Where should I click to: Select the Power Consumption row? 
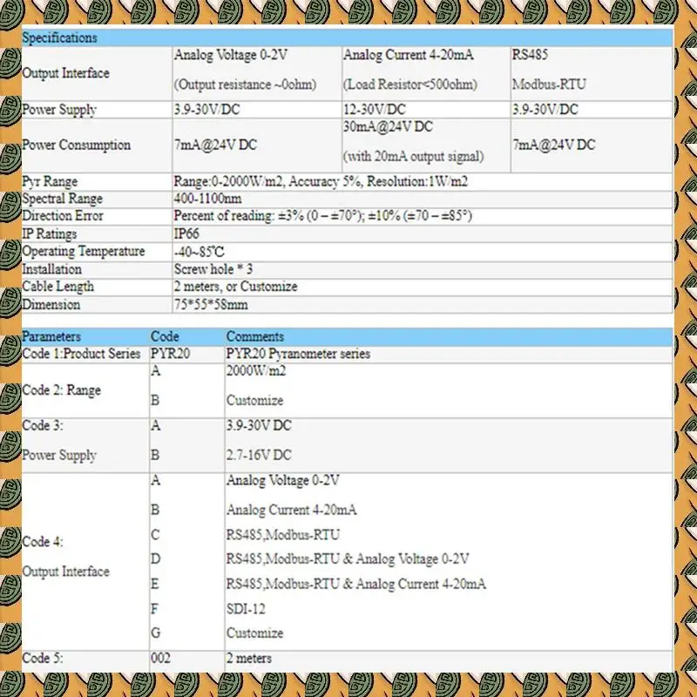[74, 145]
